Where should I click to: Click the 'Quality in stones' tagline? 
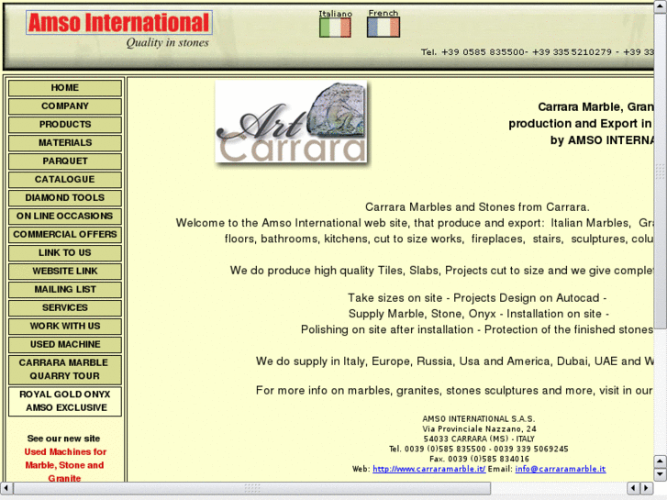tap(167, 42)
